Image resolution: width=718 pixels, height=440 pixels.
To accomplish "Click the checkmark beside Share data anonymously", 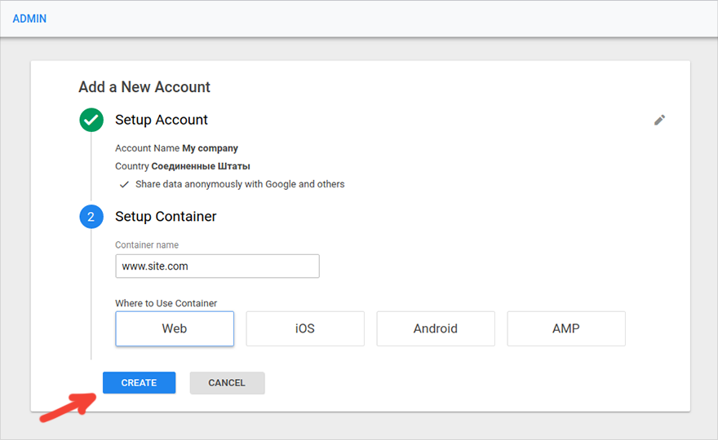I will pos(124,185).
